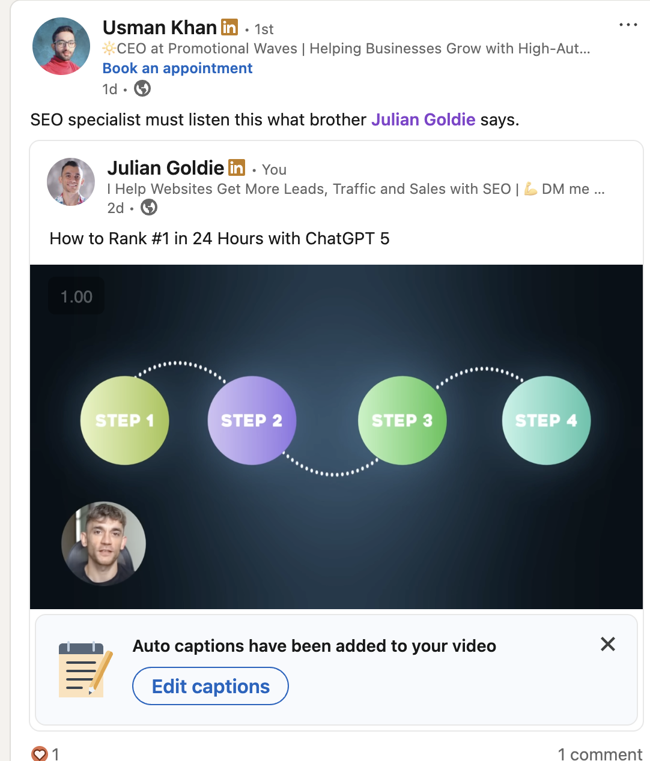Click the STEP 4 circle in video
This screenshot has width=650, height=761.
pos(546,420)
